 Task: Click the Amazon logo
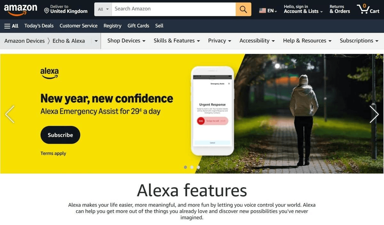20,9
